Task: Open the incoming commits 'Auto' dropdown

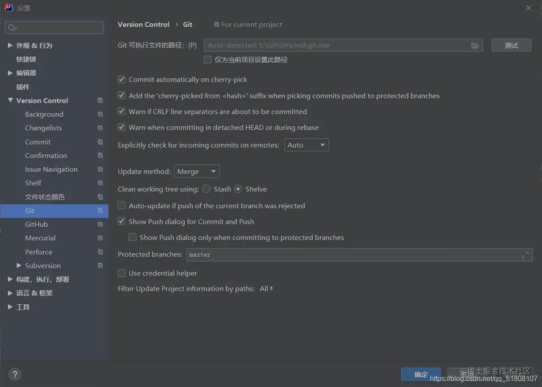Action: click(x=307, y=145)
